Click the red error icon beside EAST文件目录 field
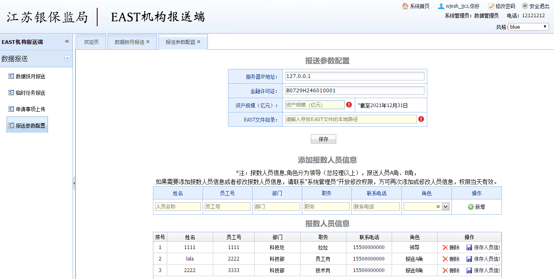Screen dimensions: 554x279 coord(421,119)
